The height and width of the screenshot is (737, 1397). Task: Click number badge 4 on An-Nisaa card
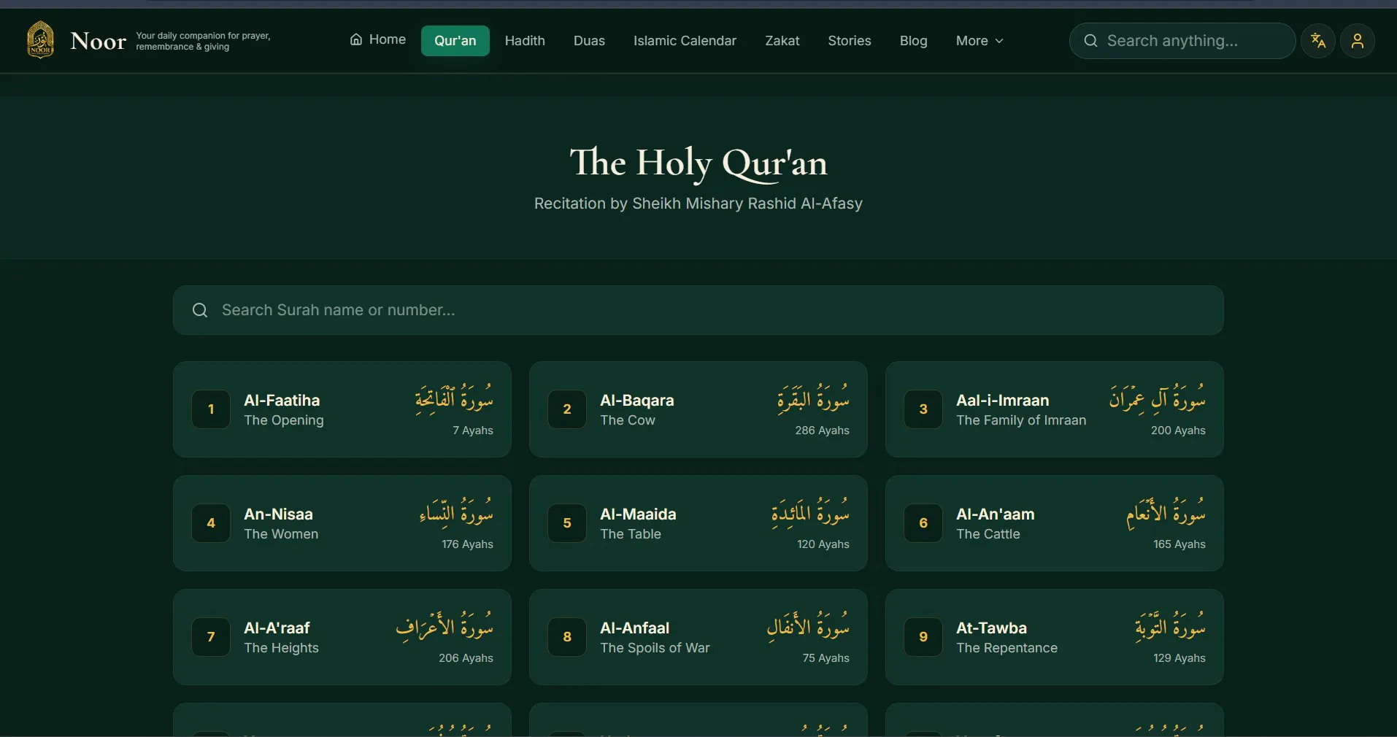tap(211, 523)
